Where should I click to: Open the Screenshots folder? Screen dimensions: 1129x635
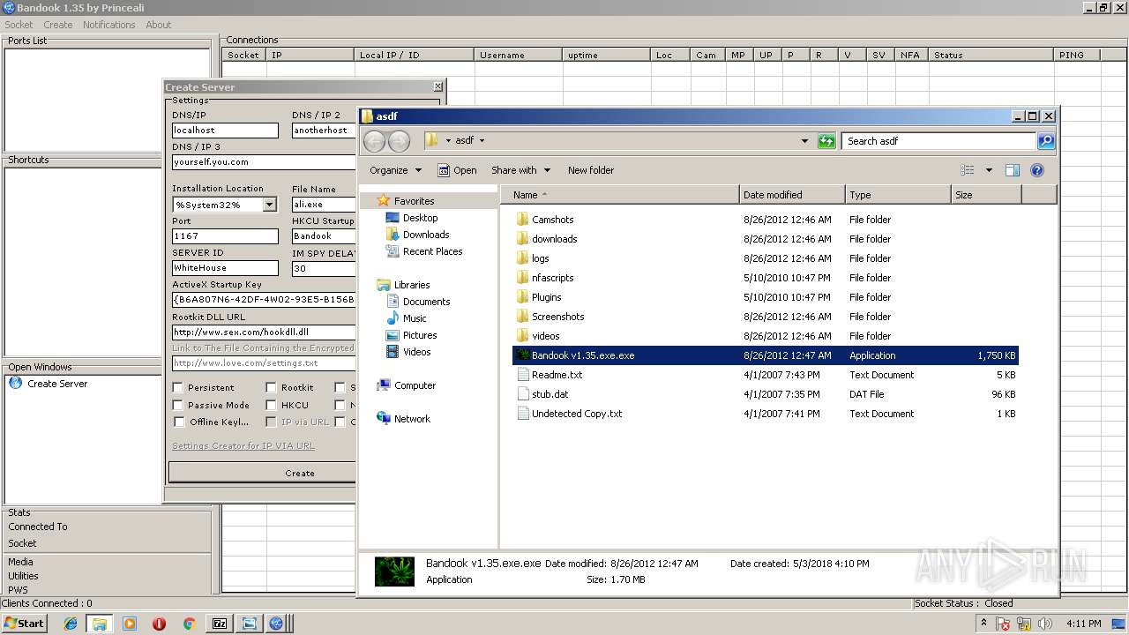click(557, 317)
